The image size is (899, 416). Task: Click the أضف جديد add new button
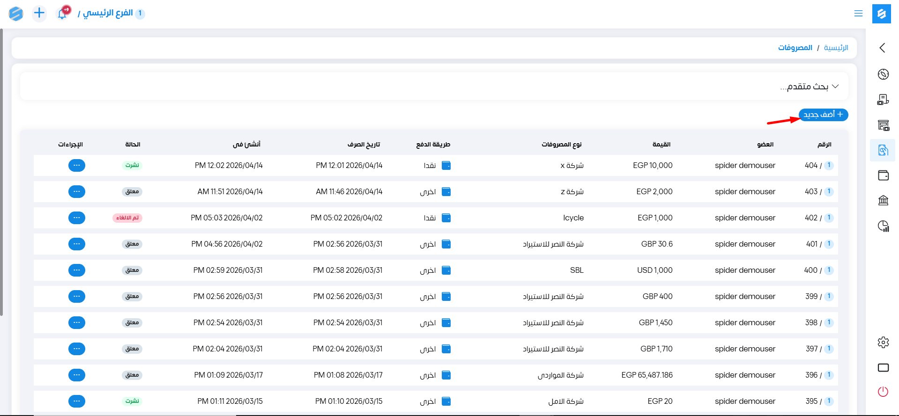tap(823, 115)
